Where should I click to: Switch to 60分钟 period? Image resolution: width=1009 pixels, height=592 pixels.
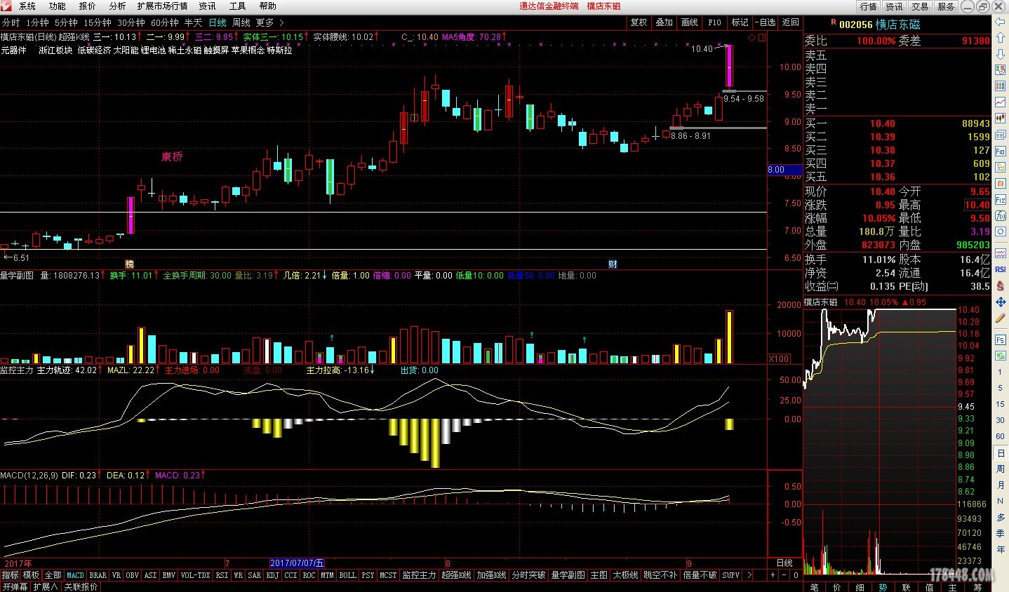coord(165,23)
